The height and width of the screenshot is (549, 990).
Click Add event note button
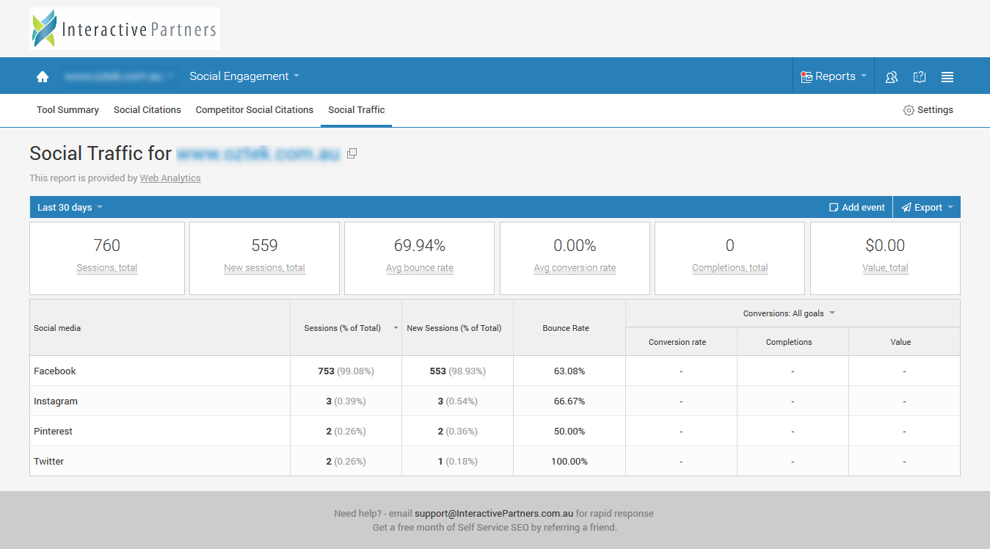[856, 207]
